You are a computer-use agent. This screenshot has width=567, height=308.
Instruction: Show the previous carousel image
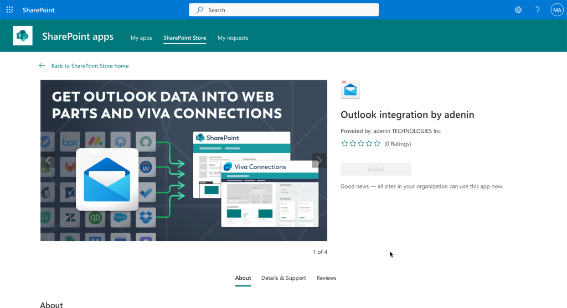48,160
